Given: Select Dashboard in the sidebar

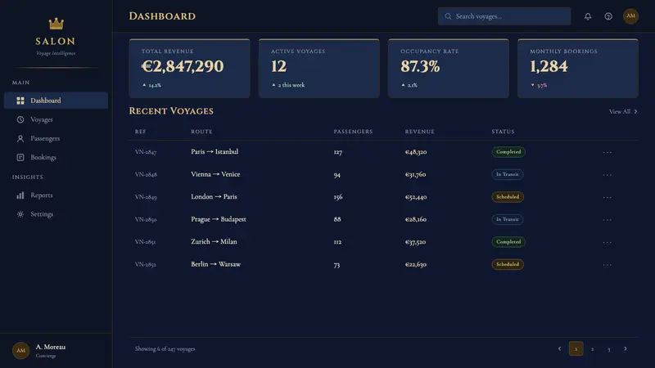Looking at the screenshot, I should pos(56,101).
